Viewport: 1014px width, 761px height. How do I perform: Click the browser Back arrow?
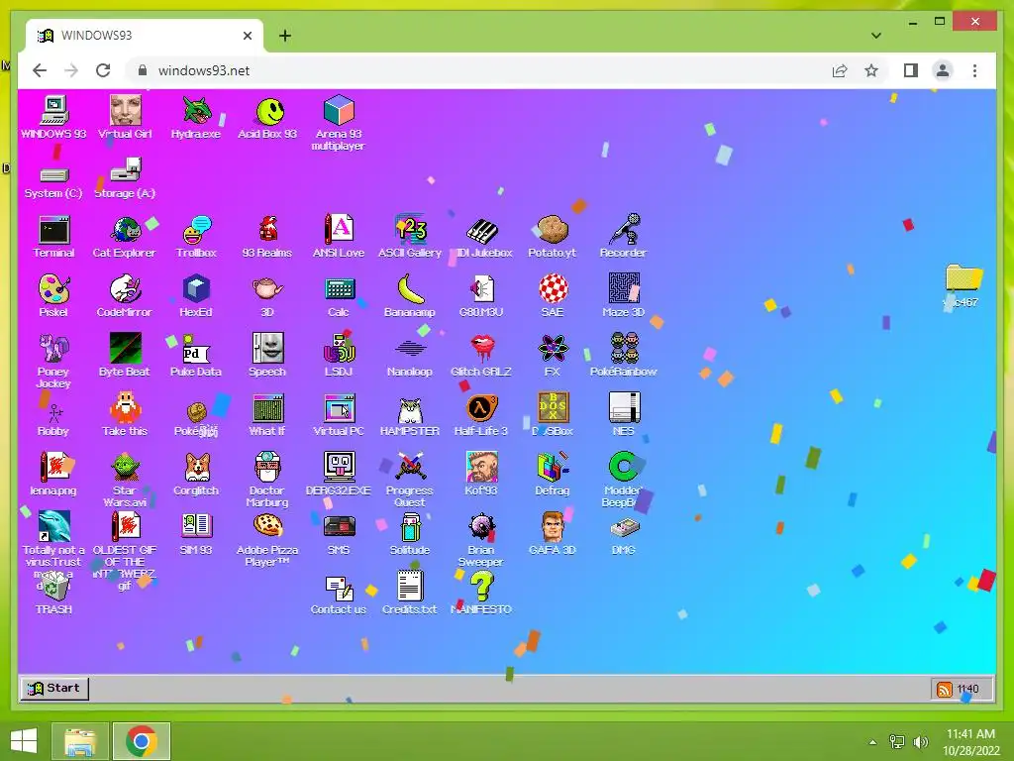[x=40, y=70]
